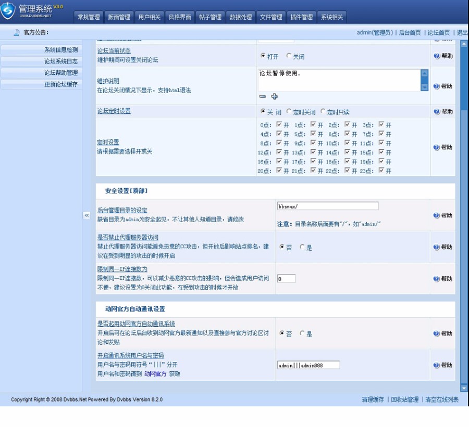Open the 插件管理 menu

click(x=302, y=17)
